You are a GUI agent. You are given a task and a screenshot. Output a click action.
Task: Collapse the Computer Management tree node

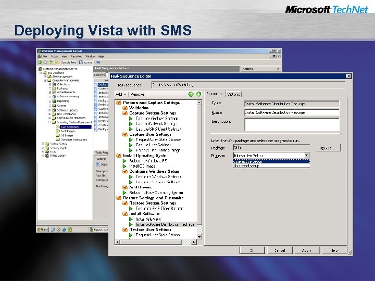pyautogui.click(x=45, y=81)
